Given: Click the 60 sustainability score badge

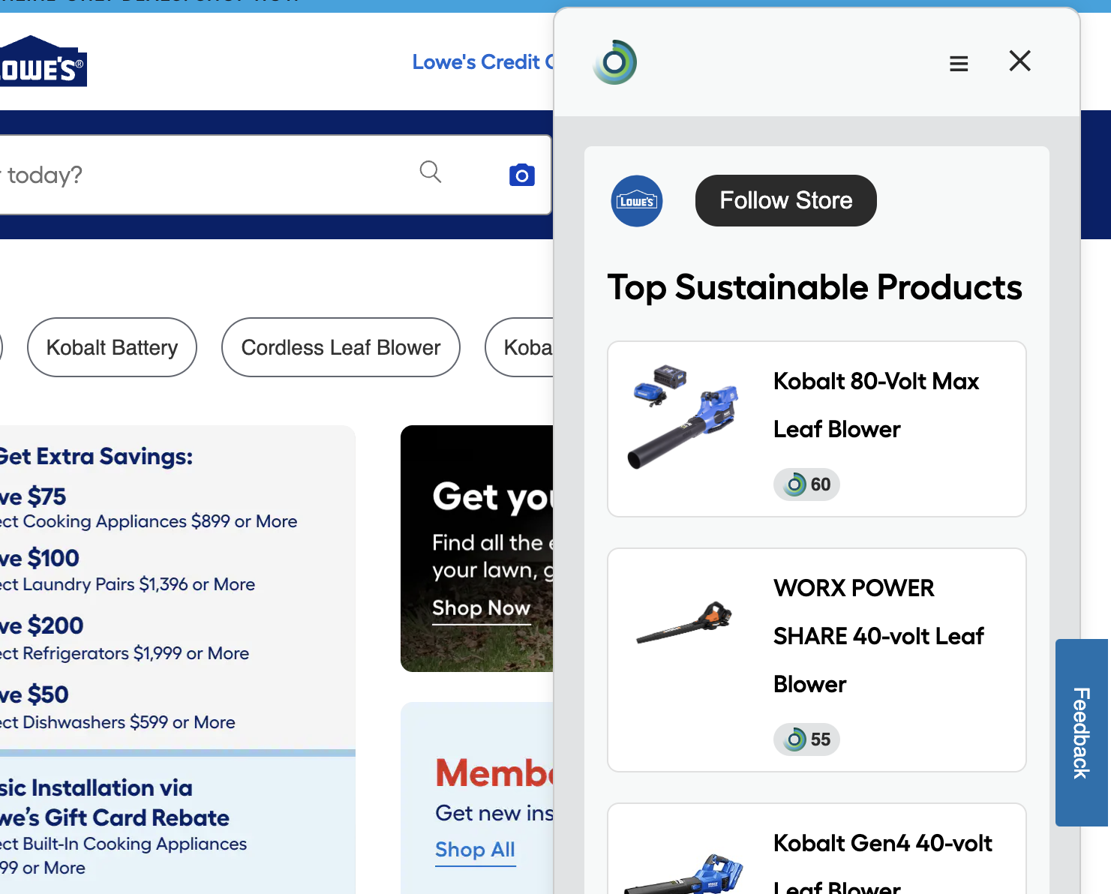Looking at the screenshot, I should tap(806, 484).
